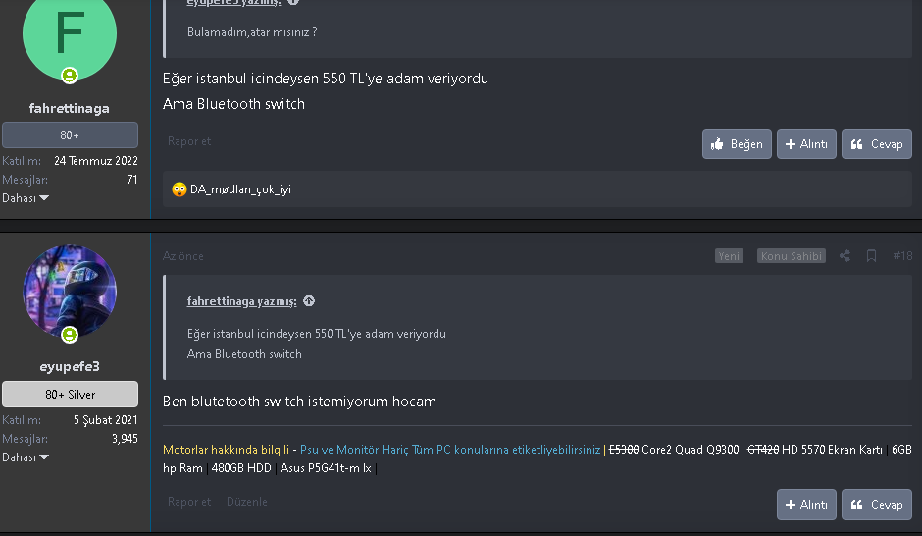Jump to fahrettinaga's original quoted post arrow

coord(309,301)
